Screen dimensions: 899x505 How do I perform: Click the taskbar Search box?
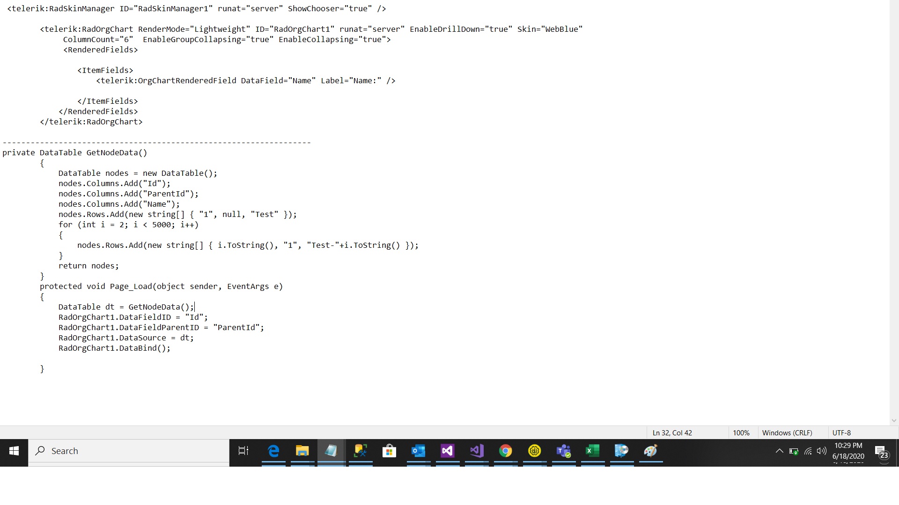coord(129,451)
